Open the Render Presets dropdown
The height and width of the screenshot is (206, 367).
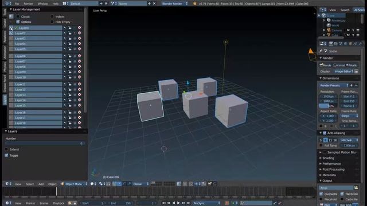click(334, 85)
